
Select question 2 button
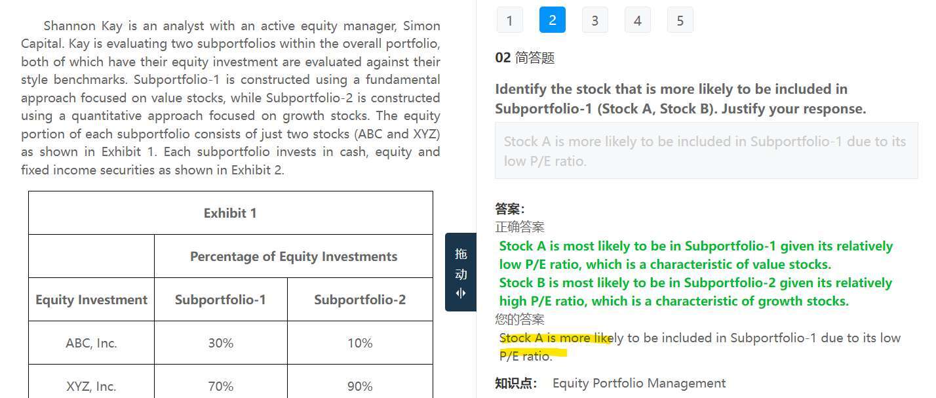[552, 20]
